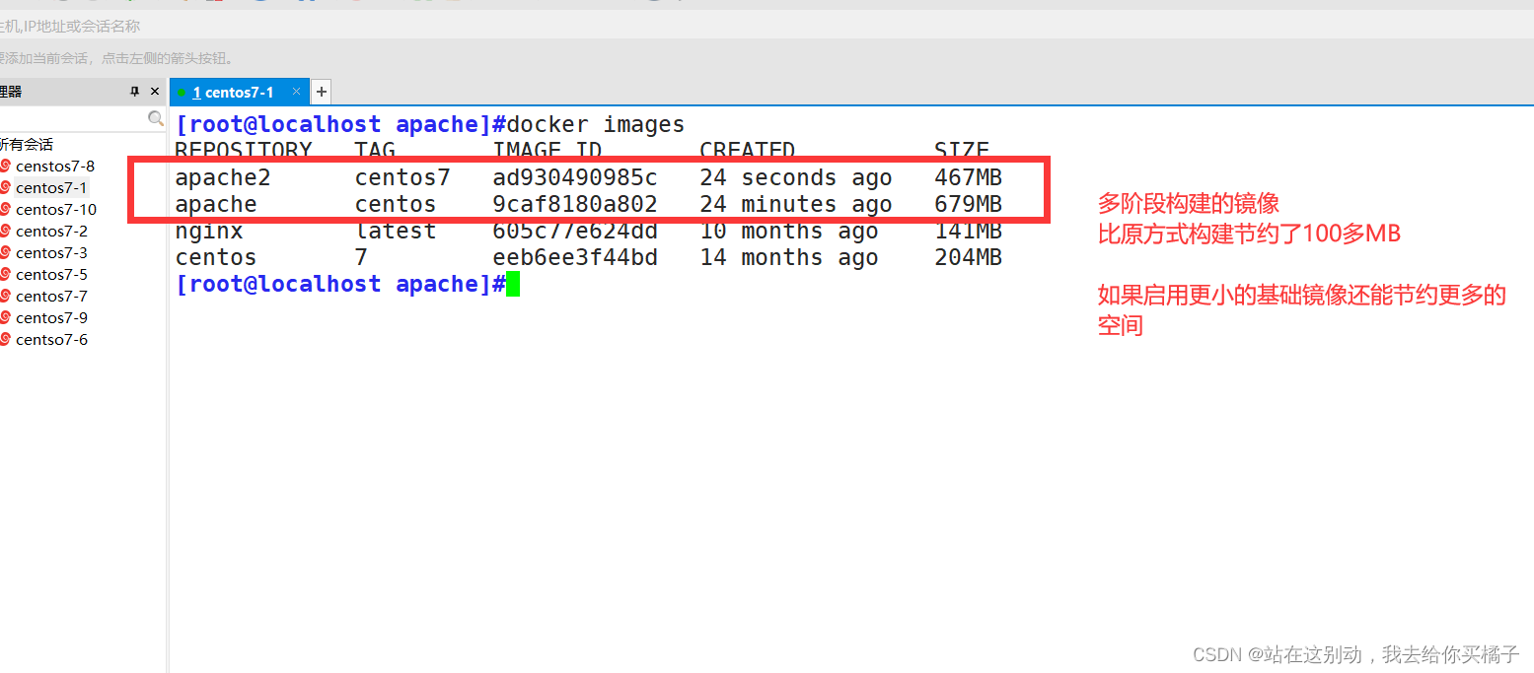Click the 467MB size value
Image resolution: width=1534 pixels, height=673 pixels.
point(968,177)
